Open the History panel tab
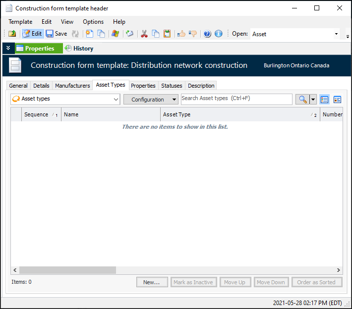 click(79, 49)
